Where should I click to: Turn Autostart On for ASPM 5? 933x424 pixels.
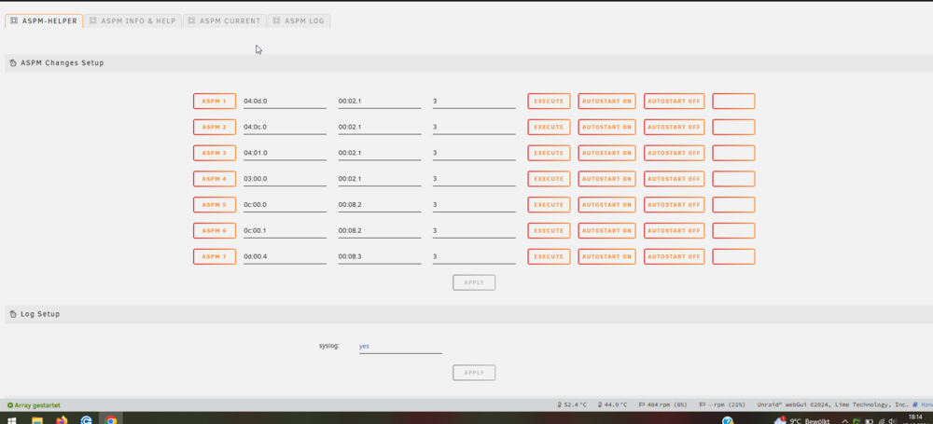(x=607, y=205)
